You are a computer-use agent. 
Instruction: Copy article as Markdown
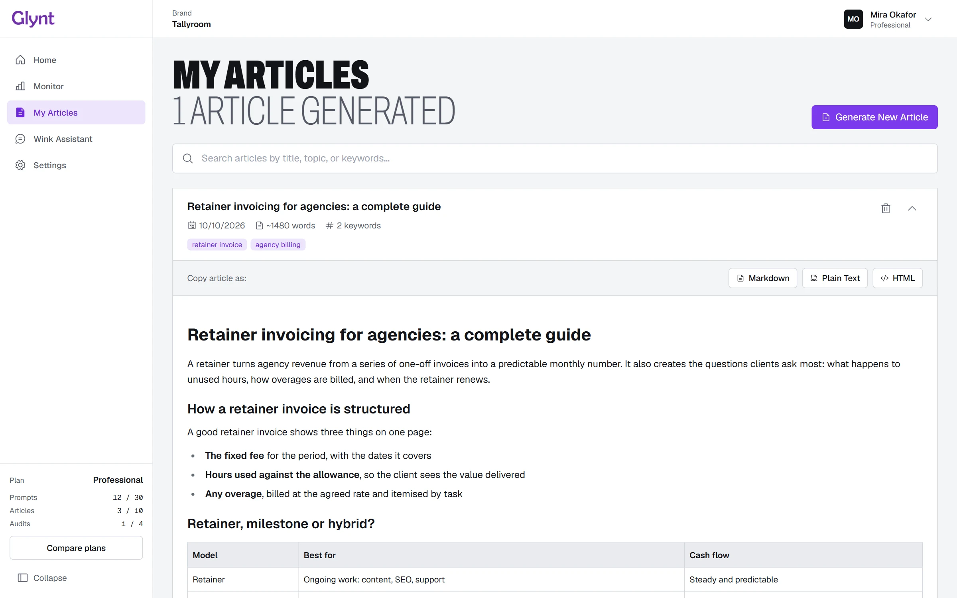pyautogui.click(x=763, y=278)
